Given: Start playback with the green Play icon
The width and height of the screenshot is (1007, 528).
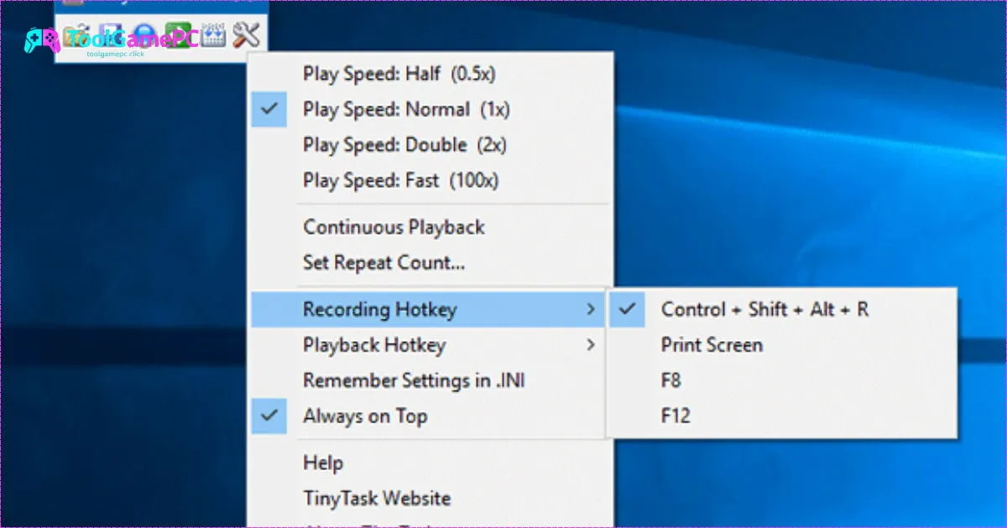Looking at the screenshot, I should [179, 34].
